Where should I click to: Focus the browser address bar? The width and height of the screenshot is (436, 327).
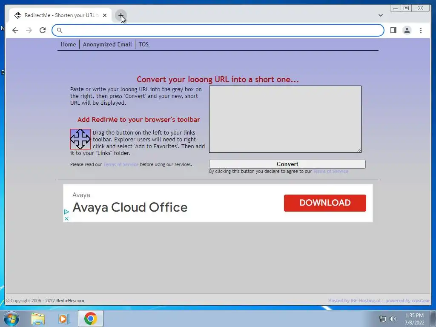point(218,30)
